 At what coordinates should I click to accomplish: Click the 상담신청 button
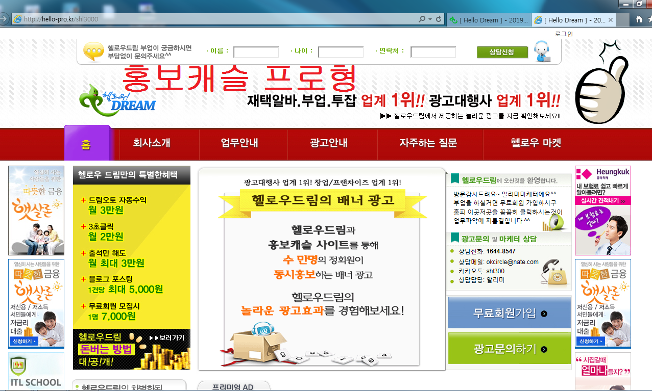point(502,51)
